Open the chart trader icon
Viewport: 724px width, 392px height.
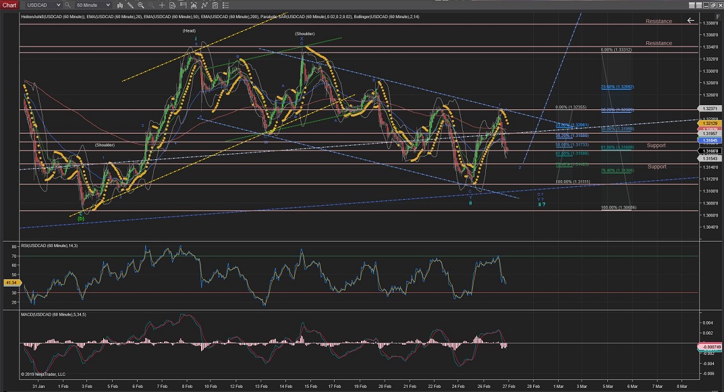click(182, 5)
